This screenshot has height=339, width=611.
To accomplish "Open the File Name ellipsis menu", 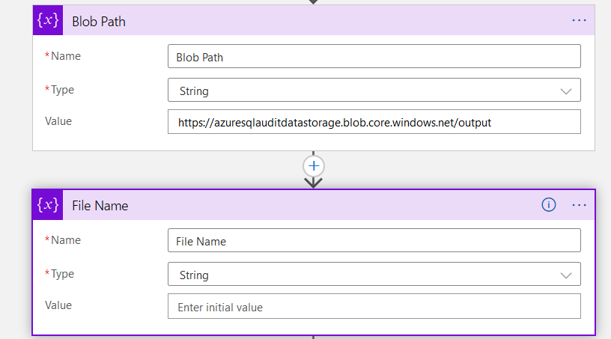I will pos(579,205).
